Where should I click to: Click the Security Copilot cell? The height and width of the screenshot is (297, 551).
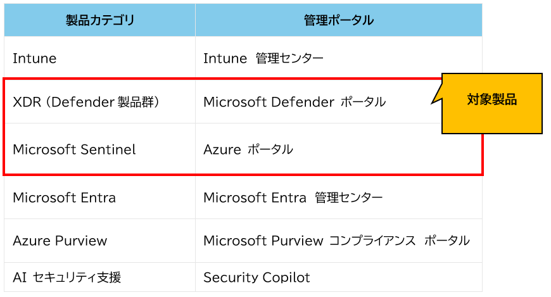pos(256,277)
